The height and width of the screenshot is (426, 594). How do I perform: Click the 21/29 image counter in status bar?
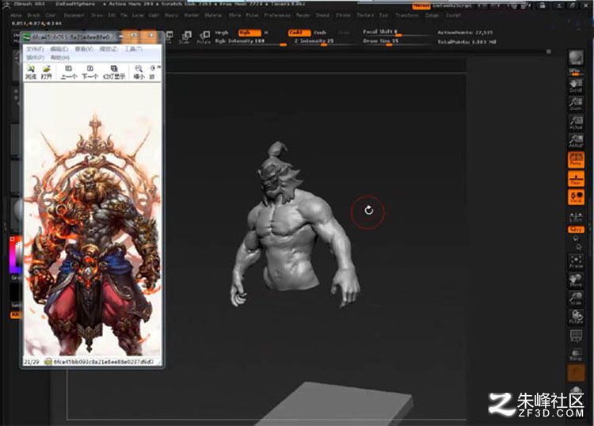click(32, 362)
